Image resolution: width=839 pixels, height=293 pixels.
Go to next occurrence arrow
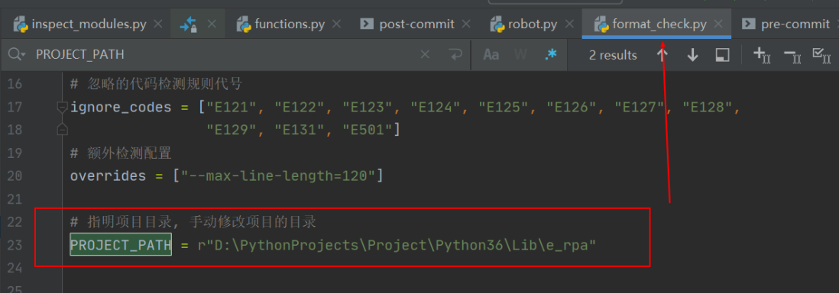[x=693, y=54]
